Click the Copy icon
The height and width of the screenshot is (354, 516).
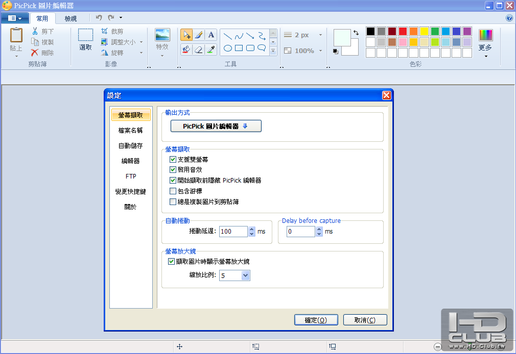[x=35, y=42]
